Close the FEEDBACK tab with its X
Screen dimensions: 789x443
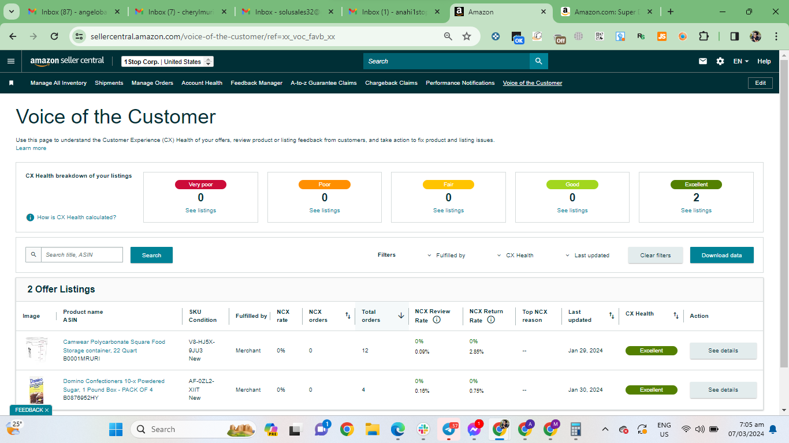coord(46,410)
